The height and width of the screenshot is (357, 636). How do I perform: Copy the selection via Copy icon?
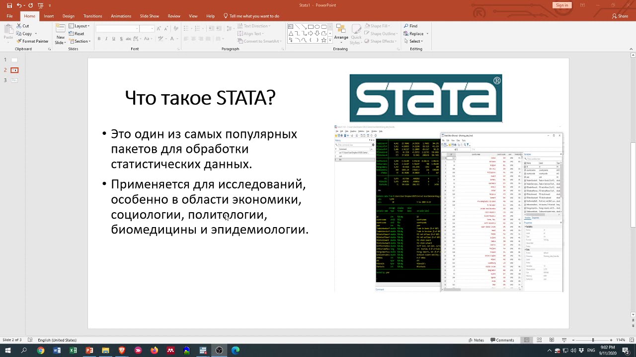[x=19, y=34]
